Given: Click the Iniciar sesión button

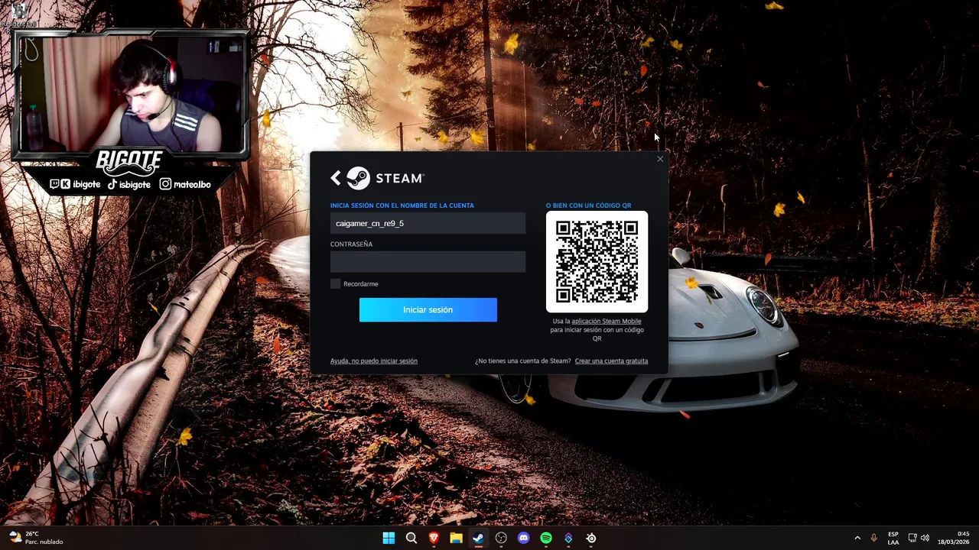Looking at the screenshot, I should coord(428,309).
